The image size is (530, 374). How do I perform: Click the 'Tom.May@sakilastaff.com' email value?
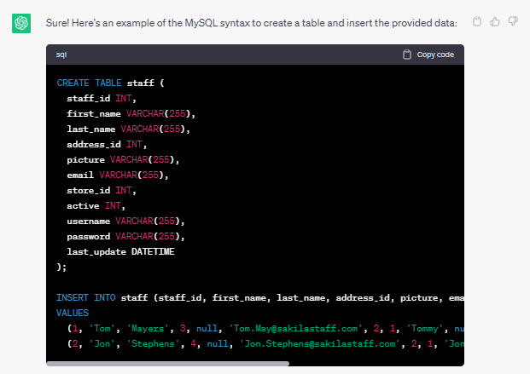click(295, 329)
